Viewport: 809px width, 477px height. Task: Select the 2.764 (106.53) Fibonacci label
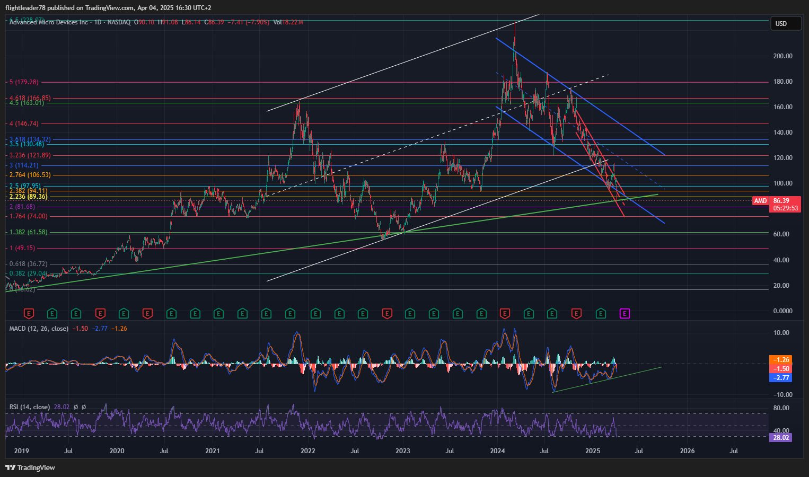(30, 175)
